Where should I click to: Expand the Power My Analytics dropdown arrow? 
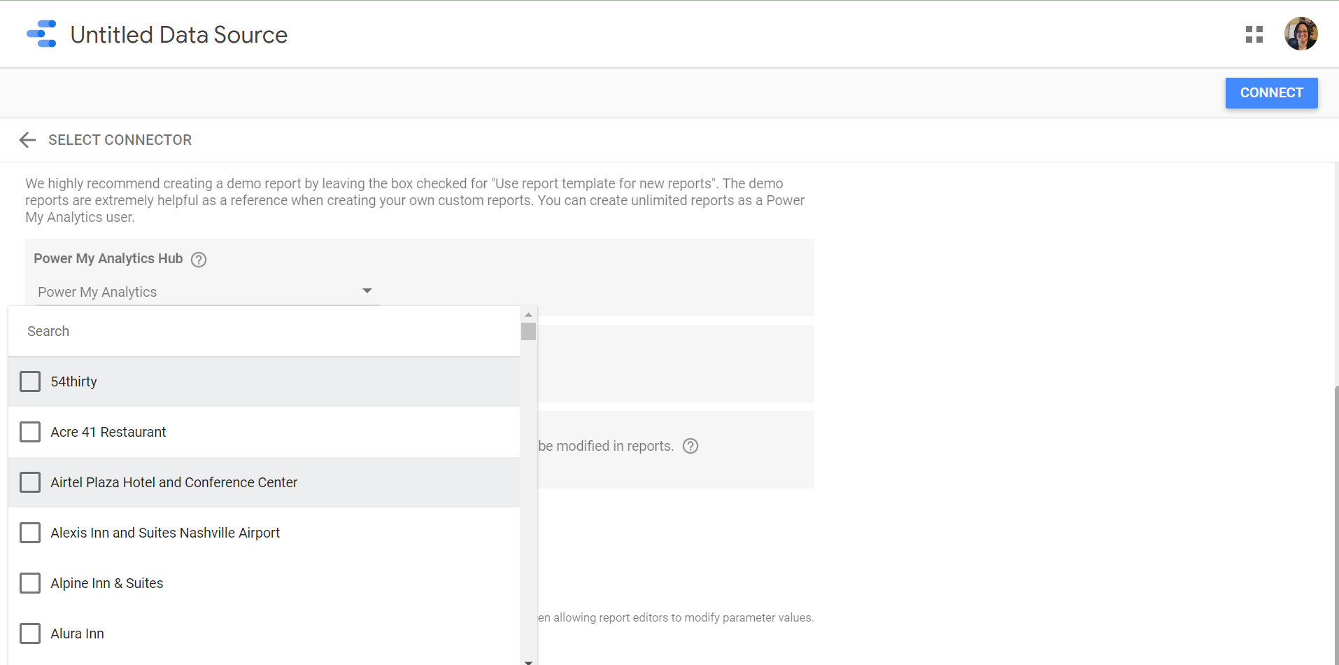click(x=367, y=291)
